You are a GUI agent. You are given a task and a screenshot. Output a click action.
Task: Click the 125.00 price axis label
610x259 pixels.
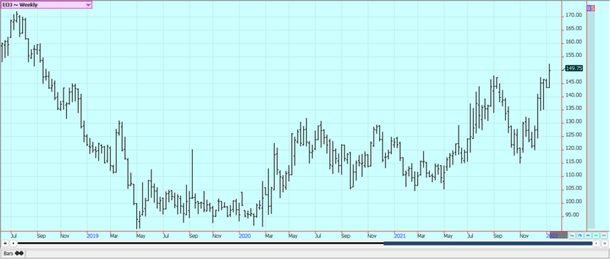574,135
